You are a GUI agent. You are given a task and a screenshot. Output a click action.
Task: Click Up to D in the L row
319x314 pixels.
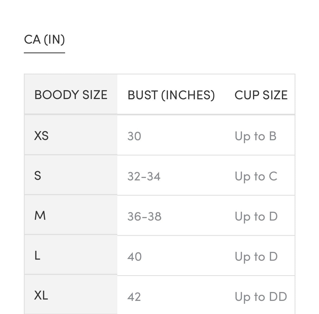(x=256, y=257)
